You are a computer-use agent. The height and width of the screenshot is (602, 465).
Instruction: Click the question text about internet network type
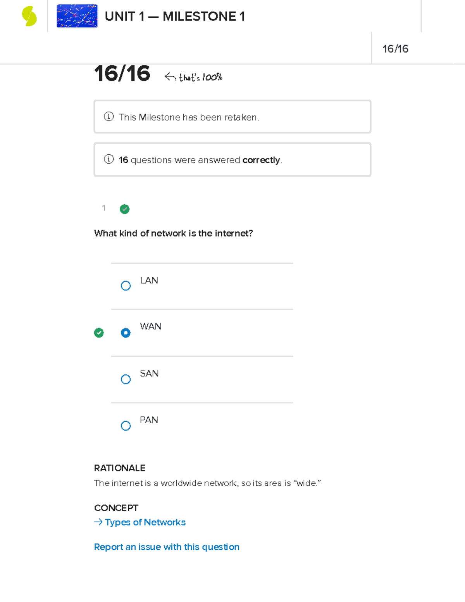pyautogui.click(x=173, y=233)
